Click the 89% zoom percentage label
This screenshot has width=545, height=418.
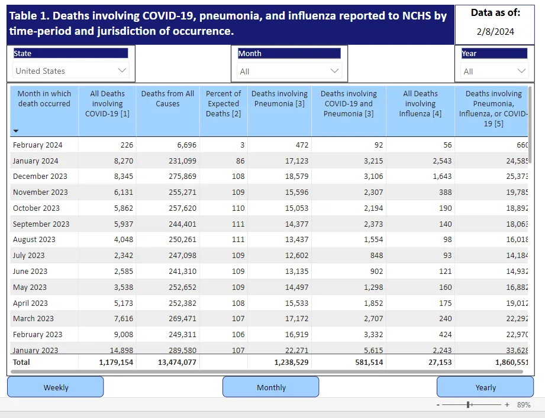(x=524, y=405)
